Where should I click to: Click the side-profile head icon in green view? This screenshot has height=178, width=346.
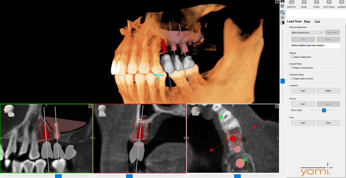click(10, 111)
